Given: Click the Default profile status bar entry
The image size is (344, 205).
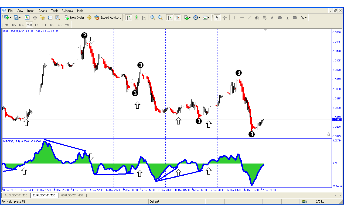Looking at the screenshot, I should click(x=155, y=201).
